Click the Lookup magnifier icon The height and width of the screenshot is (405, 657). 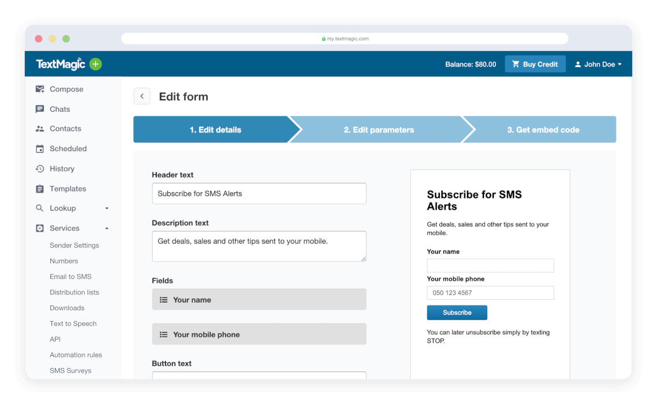40,208
